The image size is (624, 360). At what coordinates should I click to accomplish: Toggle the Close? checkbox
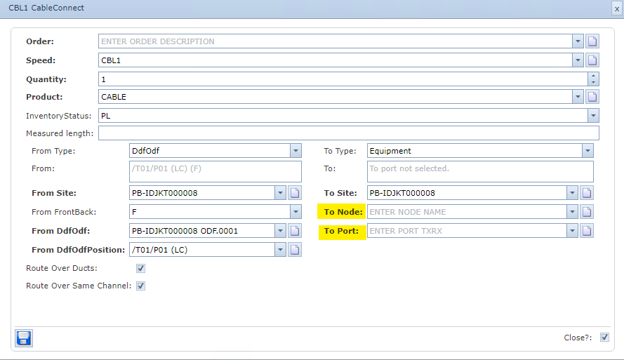click(604, 338)
